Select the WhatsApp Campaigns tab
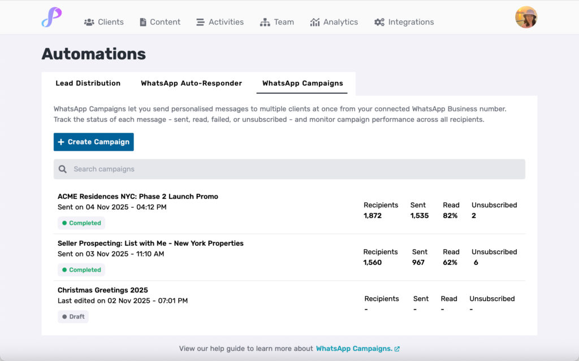The height and width of the screenshot is (361, 579). (x=303, y=83)
